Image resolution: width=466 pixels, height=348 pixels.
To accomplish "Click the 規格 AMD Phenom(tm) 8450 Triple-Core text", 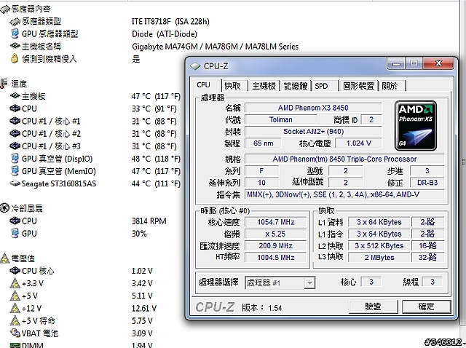I will (344, 159).
